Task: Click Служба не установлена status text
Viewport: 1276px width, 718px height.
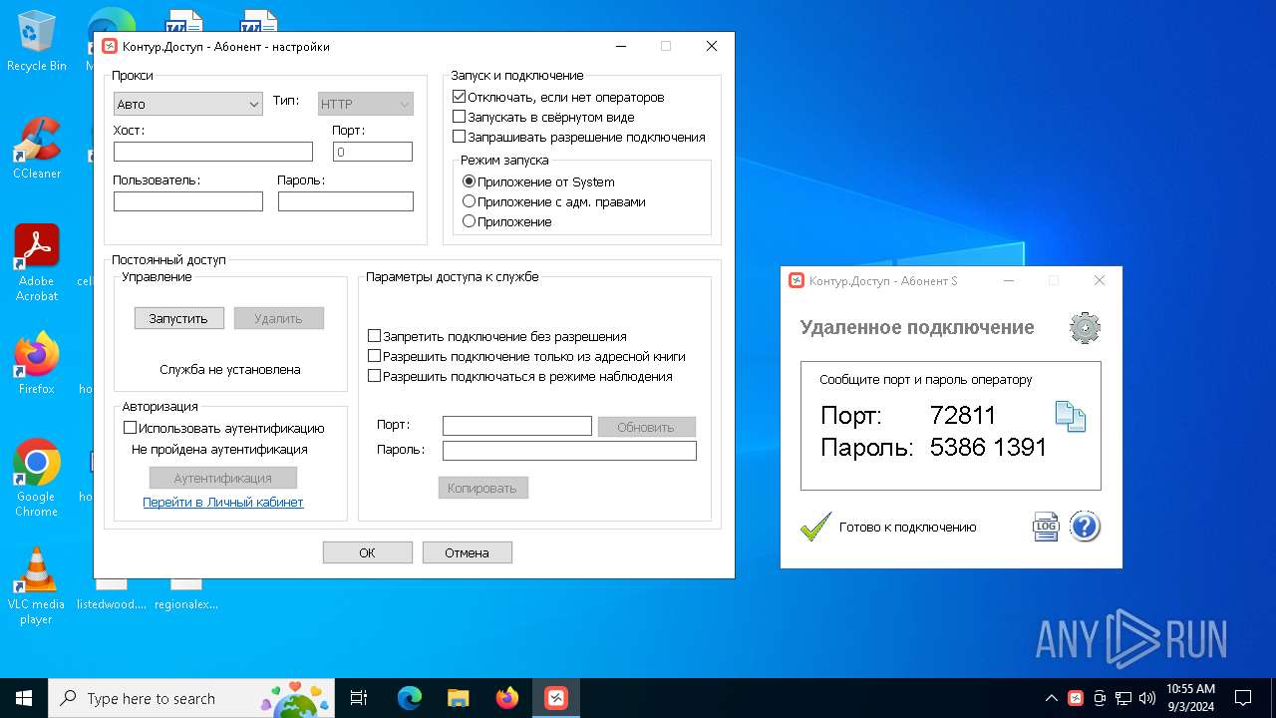Action: click(x=230, y=369)
